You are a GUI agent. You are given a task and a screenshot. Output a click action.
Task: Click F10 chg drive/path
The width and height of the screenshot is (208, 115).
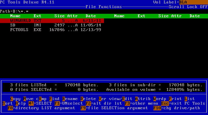pos(176,108)
